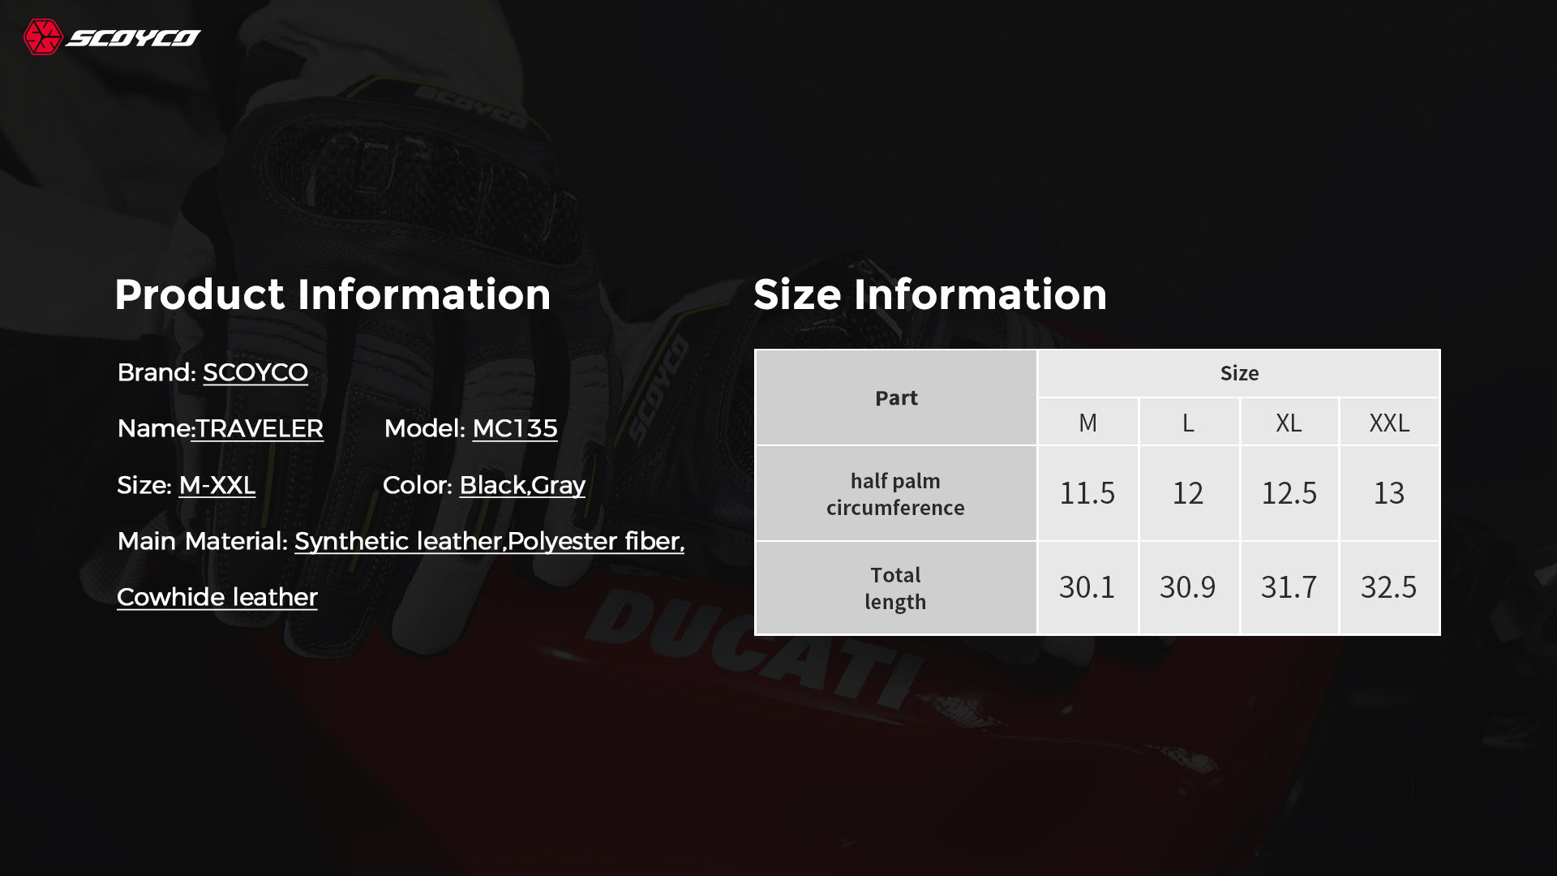The image size is (1557, 876).
Task: Select the MC135 model link
Action: coord(514,428)
